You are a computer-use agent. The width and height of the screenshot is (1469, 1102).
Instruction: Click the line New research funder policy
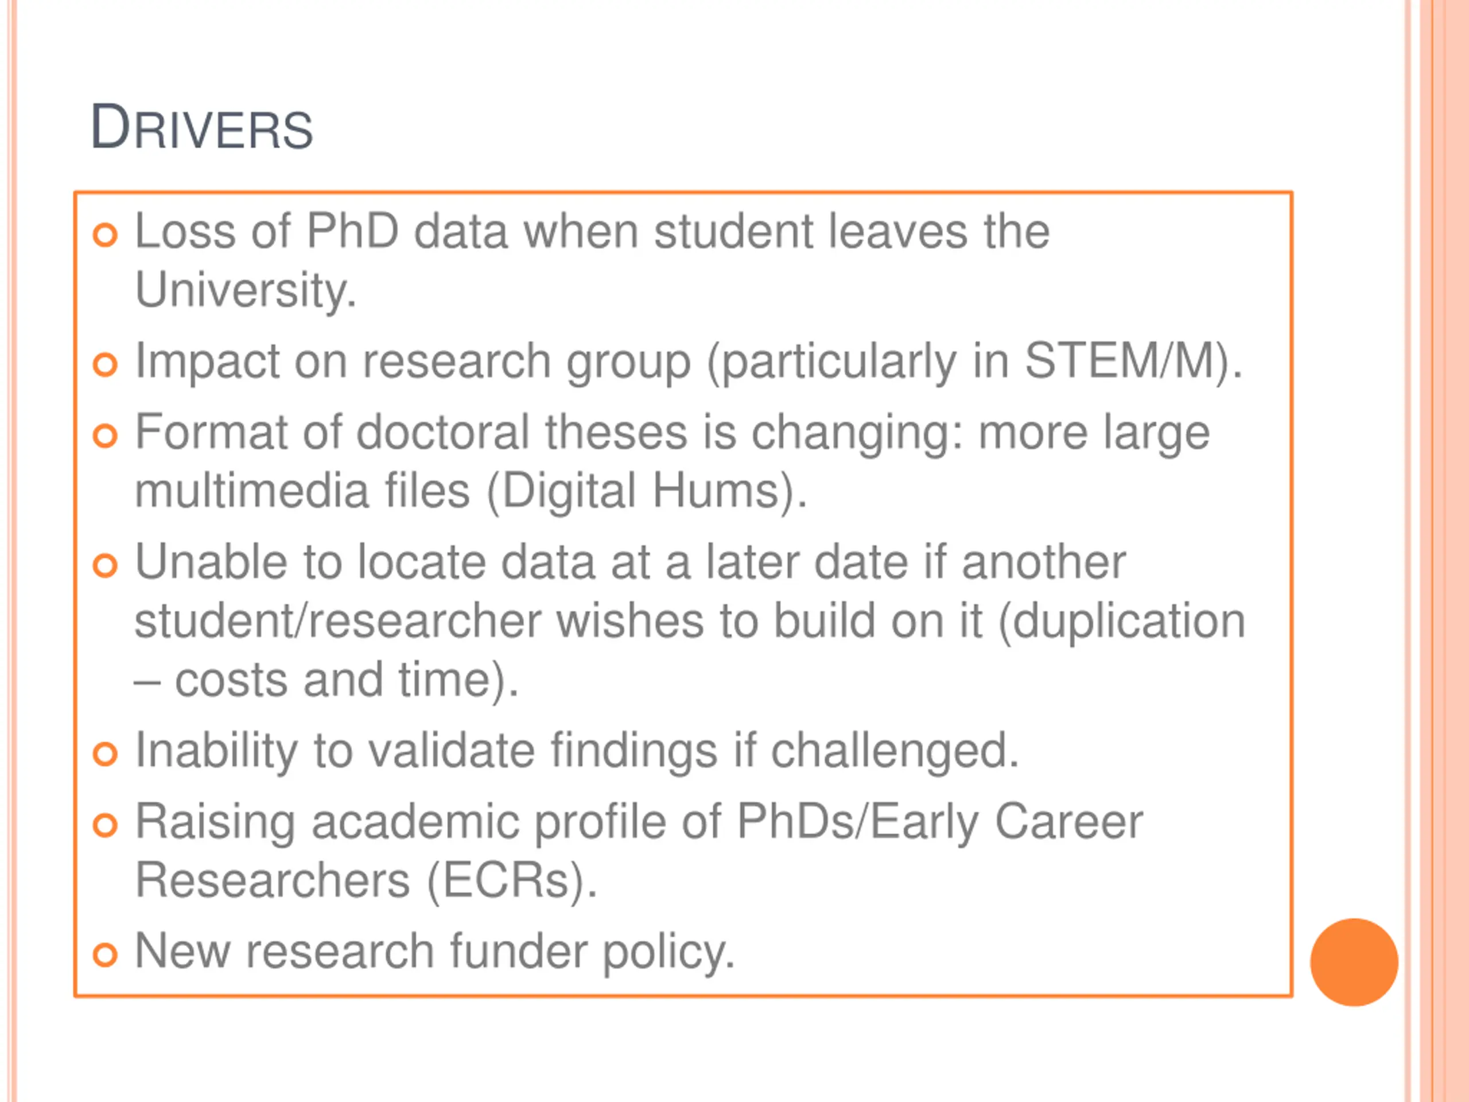(x=435, y=951)
